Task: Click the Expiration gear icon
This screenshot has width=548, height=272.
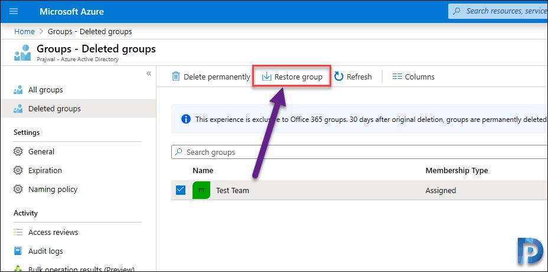Action: [18, 171]
